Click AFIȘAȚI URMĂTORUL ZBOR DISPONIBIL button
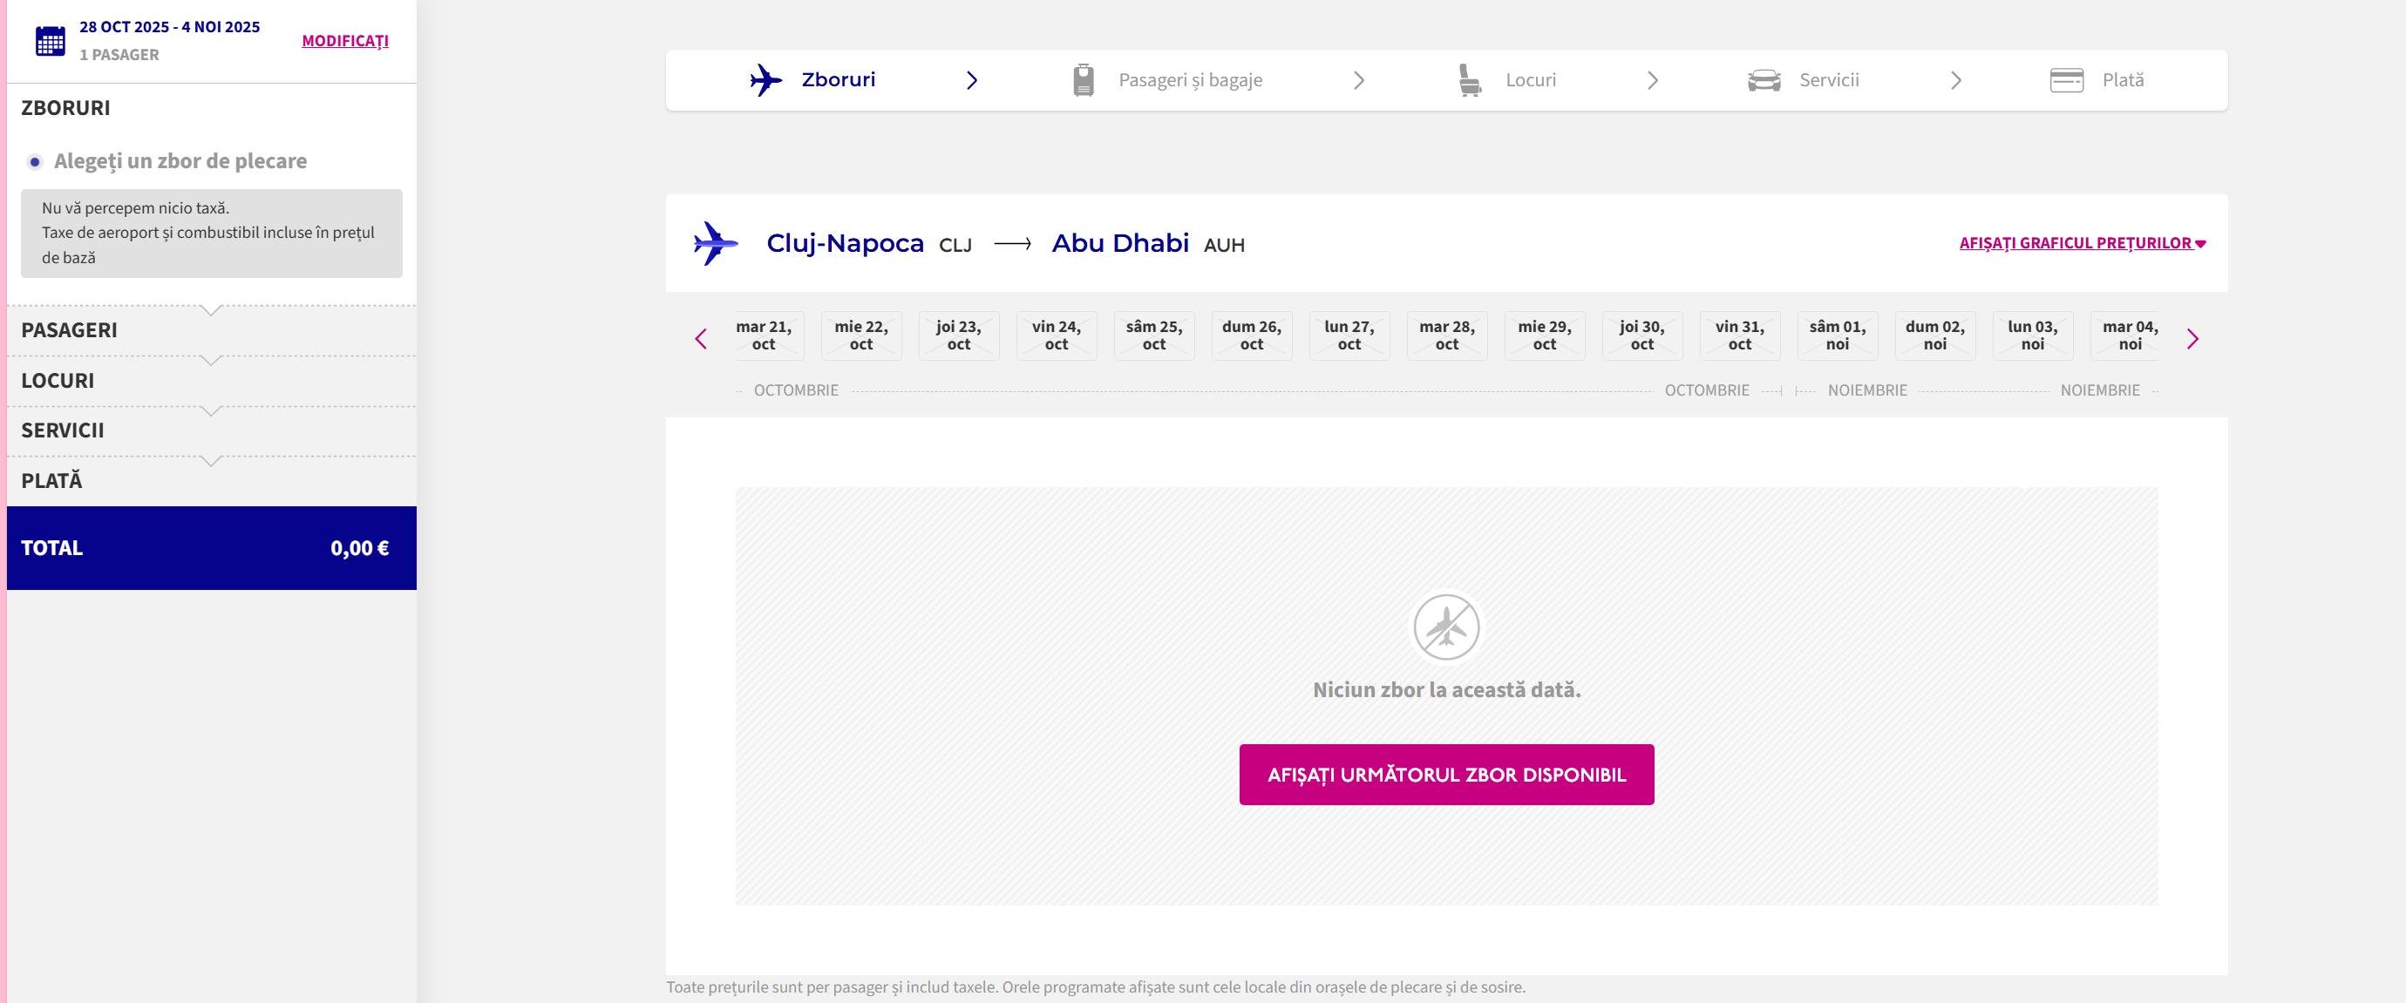The width and height of the screenshot is (2406, 1003). tap(1446, 774)
